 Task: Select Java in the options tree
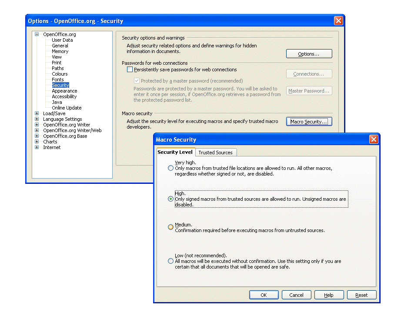tap(57, 102)
